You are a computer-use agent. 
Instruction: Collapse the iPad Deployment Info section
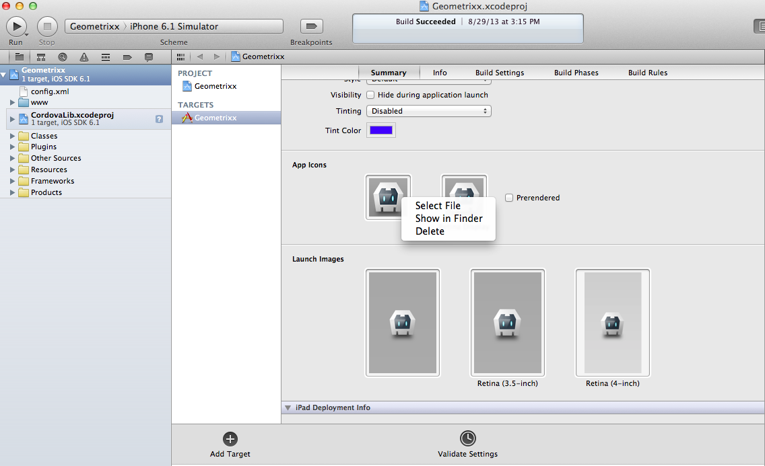click(288, 407)
